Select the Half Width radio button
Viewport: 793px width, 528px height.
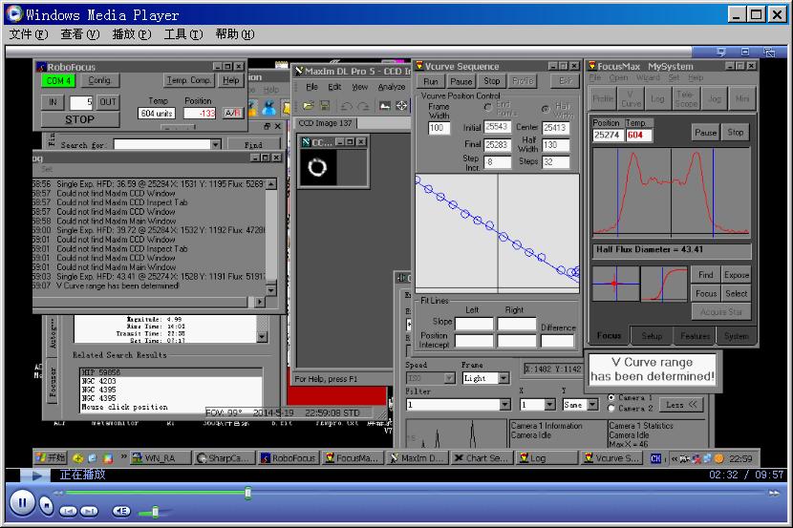(x=546, y=109)
